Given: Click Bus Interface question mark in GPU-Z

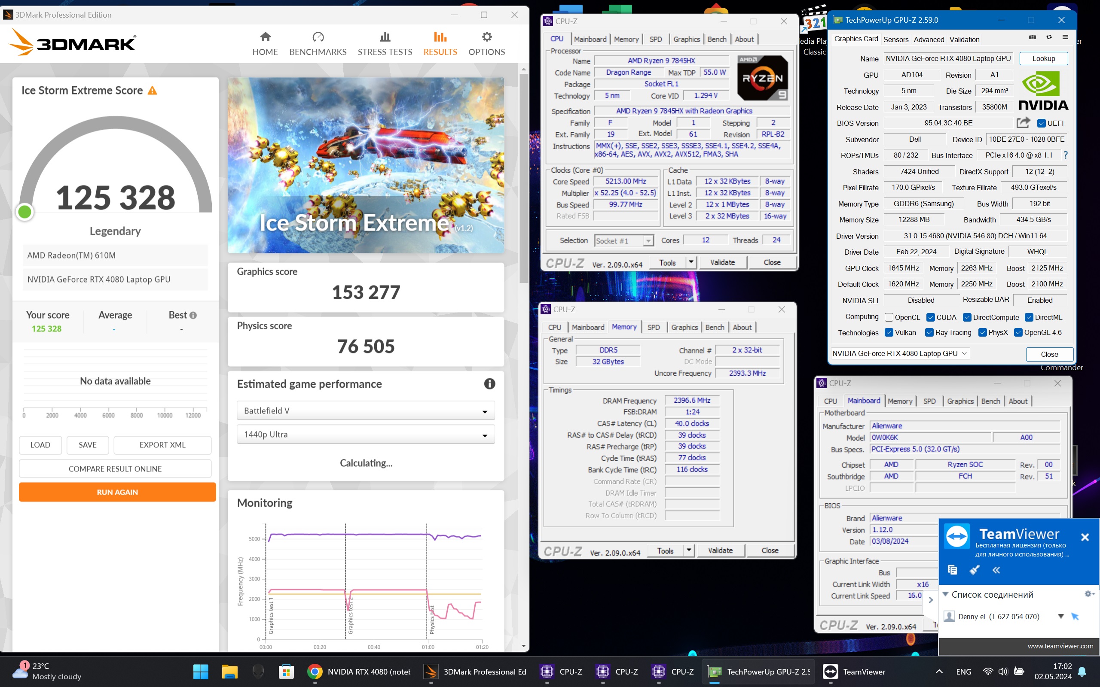Looking at the screenshot, I should click(1066, 155).
